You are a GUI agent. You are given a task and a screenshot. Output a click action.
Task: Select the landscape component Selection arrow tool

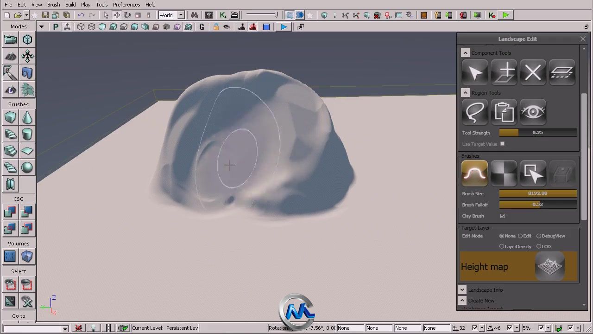coord(475,72)
